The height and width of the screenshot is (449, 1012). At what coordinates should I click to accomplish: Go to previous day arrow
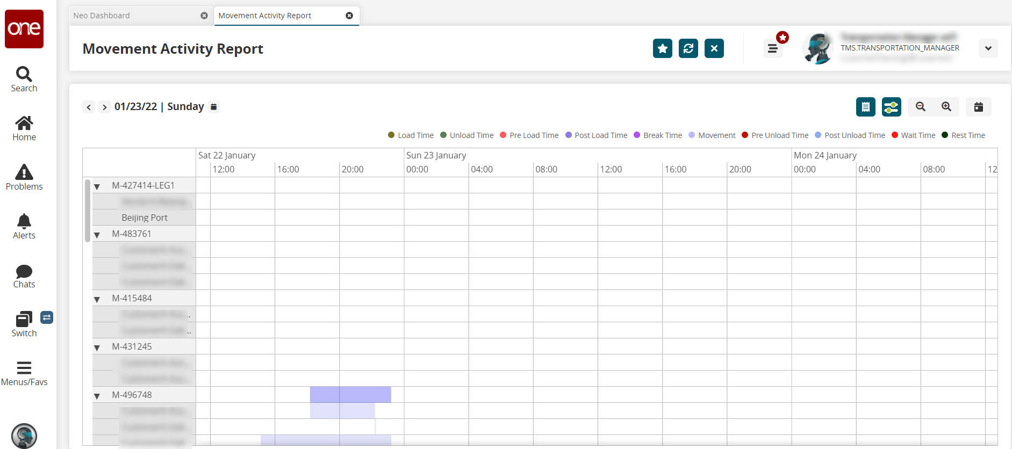click(89, 107)
